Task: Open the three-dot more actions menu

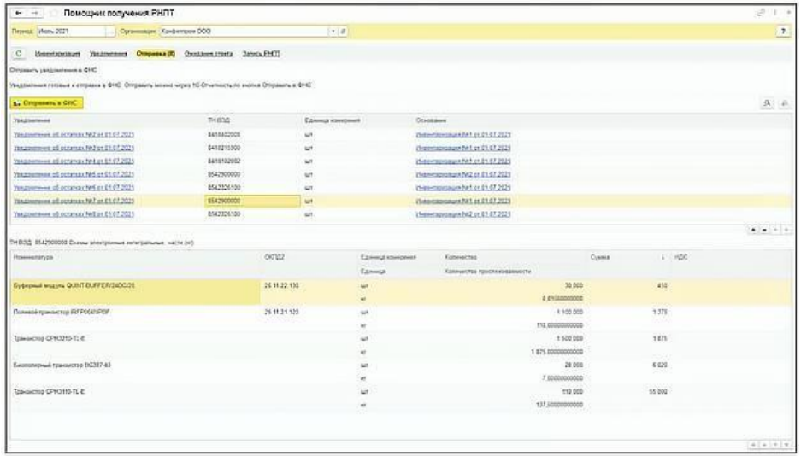Action: coord(775,13)
